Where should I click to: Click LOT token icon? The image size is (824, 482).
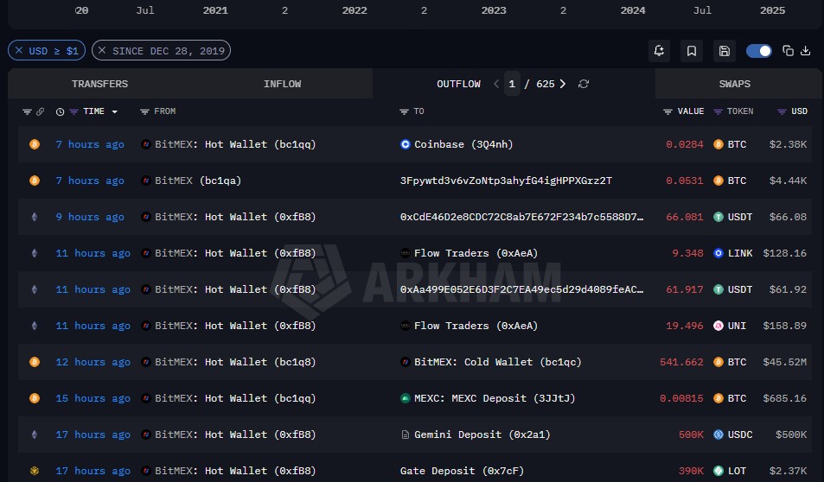point(719,471)
